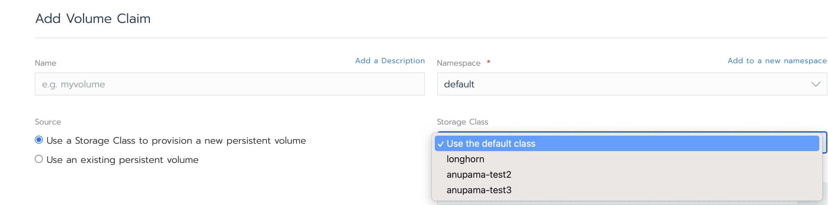The width and height of the screenshot is (828, 205).
Task: Pick anupama-test3 storage class option
Action: pos(479,190)
